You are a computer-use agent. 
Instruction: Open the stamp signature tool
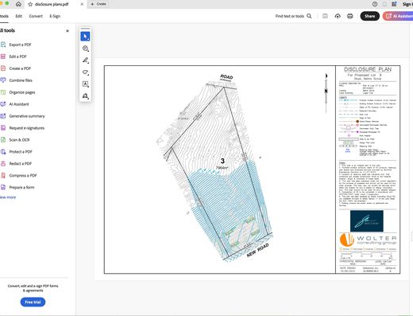pos(85,96)
